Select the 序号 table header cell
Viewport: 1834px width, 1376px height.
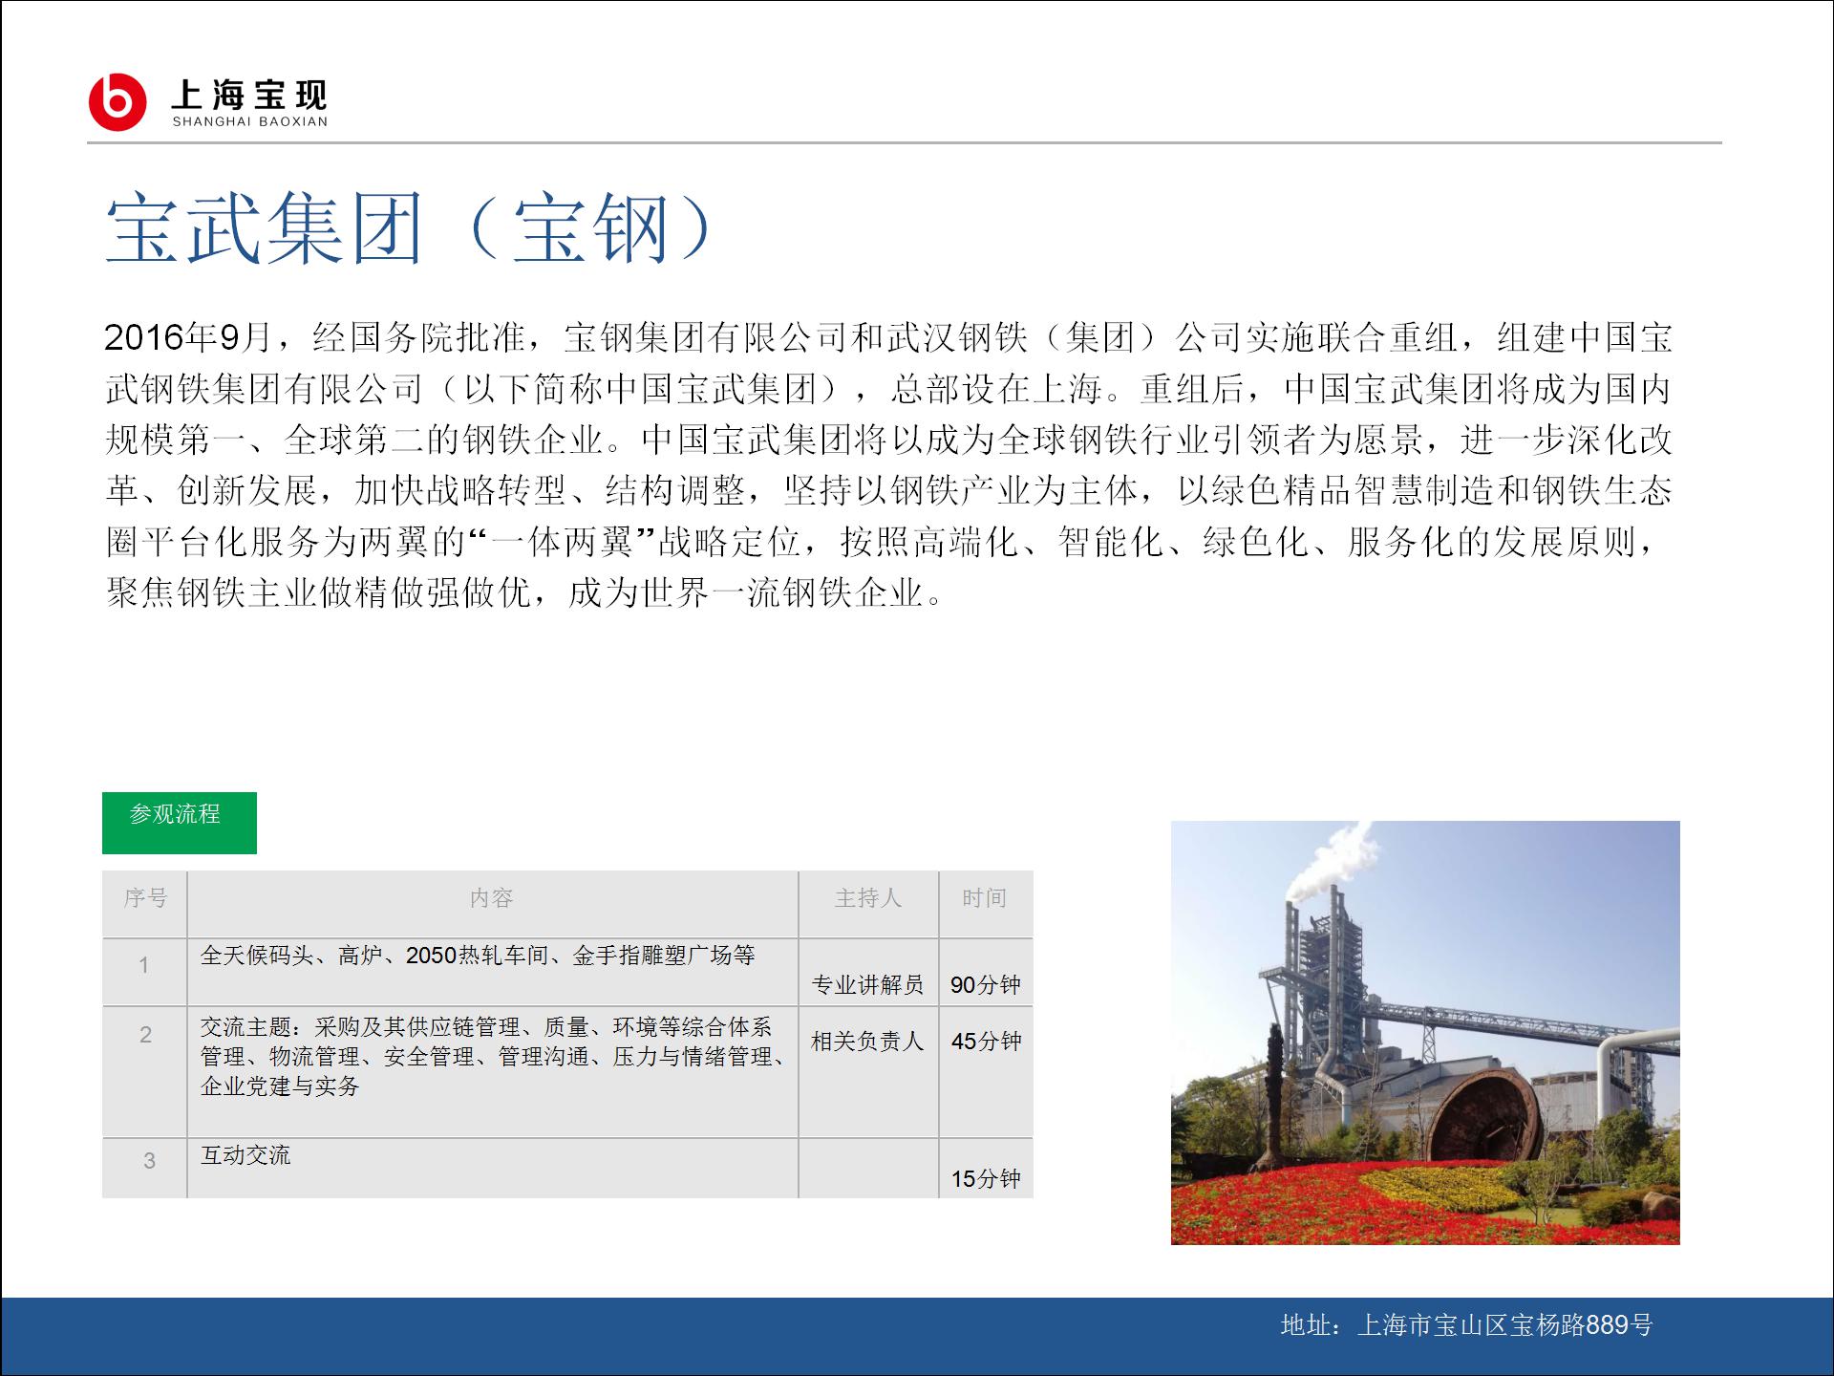tap(145, 904)
